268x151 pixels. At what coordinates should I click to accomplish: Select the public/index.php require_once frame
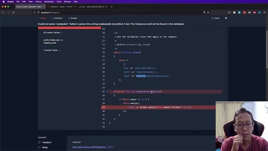point(53,41)
